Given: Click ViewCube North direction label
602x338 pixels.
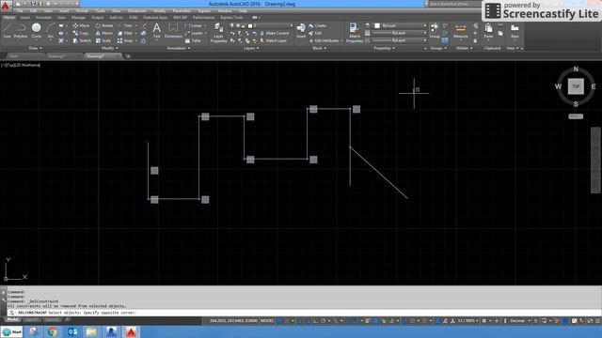Looking at the screenshot, I should click(576, 69).
